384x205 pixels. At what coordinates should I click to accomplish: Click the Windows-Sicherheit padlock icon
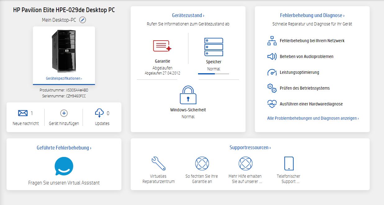click(188, 95)
